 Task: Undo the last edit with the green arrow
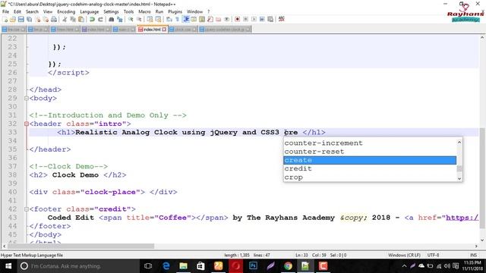coord(92,19)
